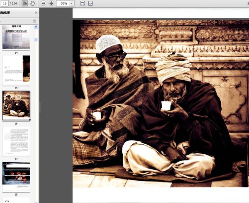The image size is (249, 203).
Task: Click the trash icon in thumbnails panel
Action: click(x=34, y=21)
